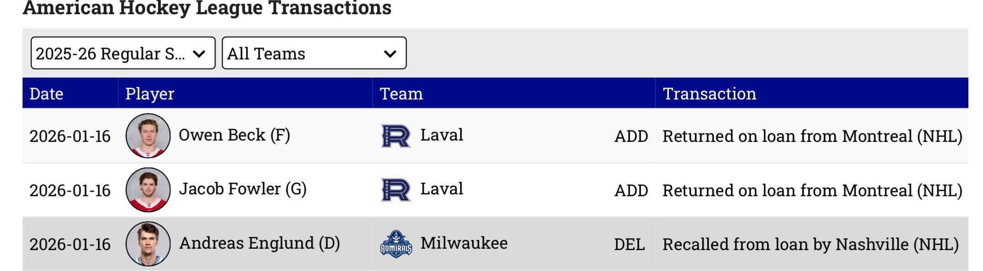Click Laval Rocket logo in Jacob Fowler row
The height and width of the screenshot is (271, 983).
(x=395, y=190)
